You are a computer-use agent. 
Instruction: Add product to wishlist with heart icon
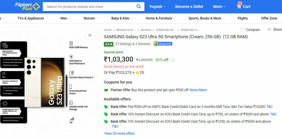tap(90, 35)
